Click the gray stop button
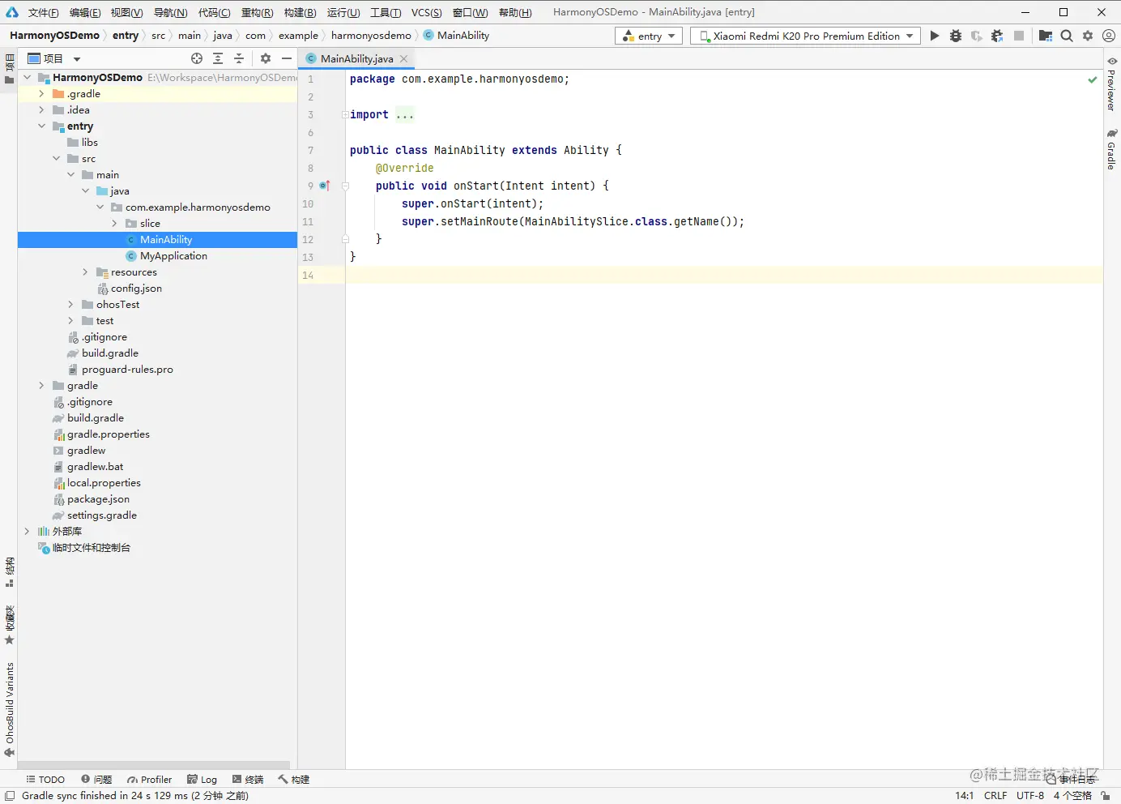The width and height of the screenshot is (1121, 804). tap(1019, 36)
